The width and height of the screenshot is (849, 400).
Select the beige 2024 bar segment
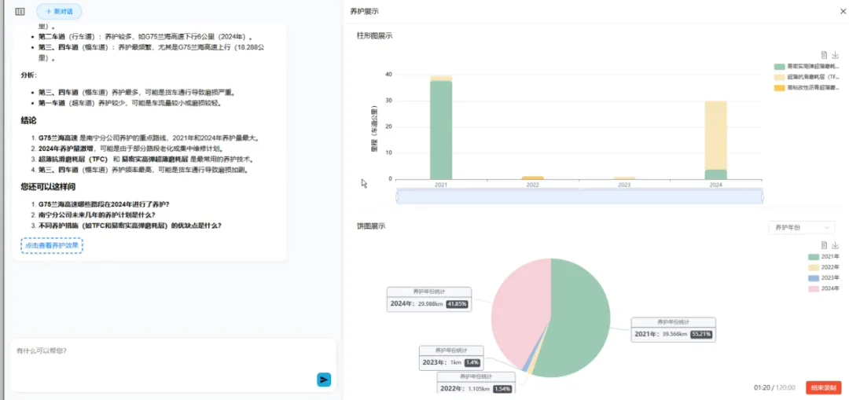[716, 135]
